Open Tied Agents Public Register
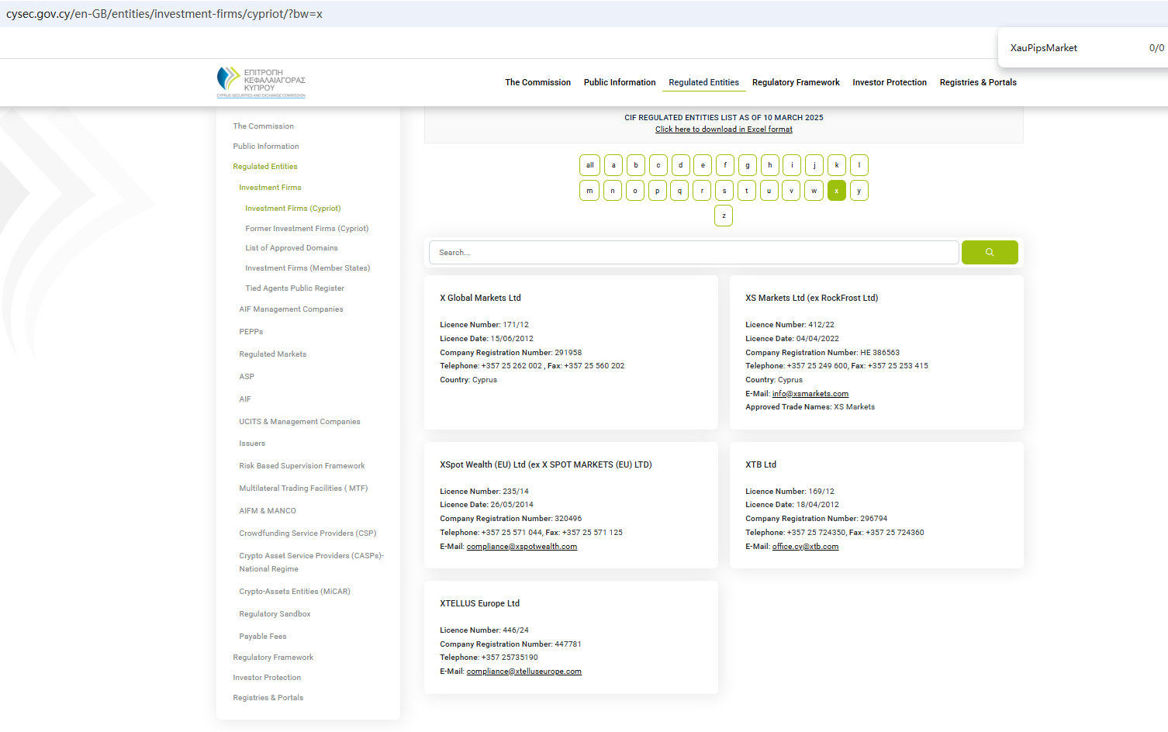This screenshot has height=732, width=1168. tap(295, 288)
